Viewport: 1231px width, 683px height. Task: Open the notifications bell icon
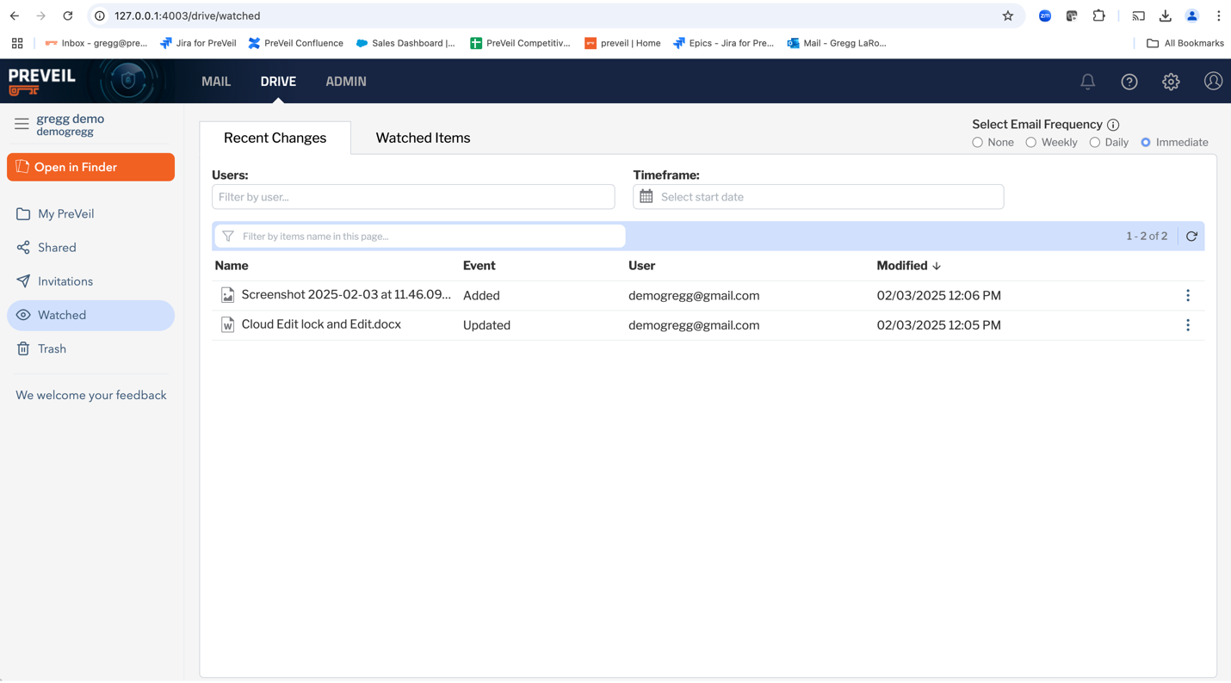[1087, 82]
